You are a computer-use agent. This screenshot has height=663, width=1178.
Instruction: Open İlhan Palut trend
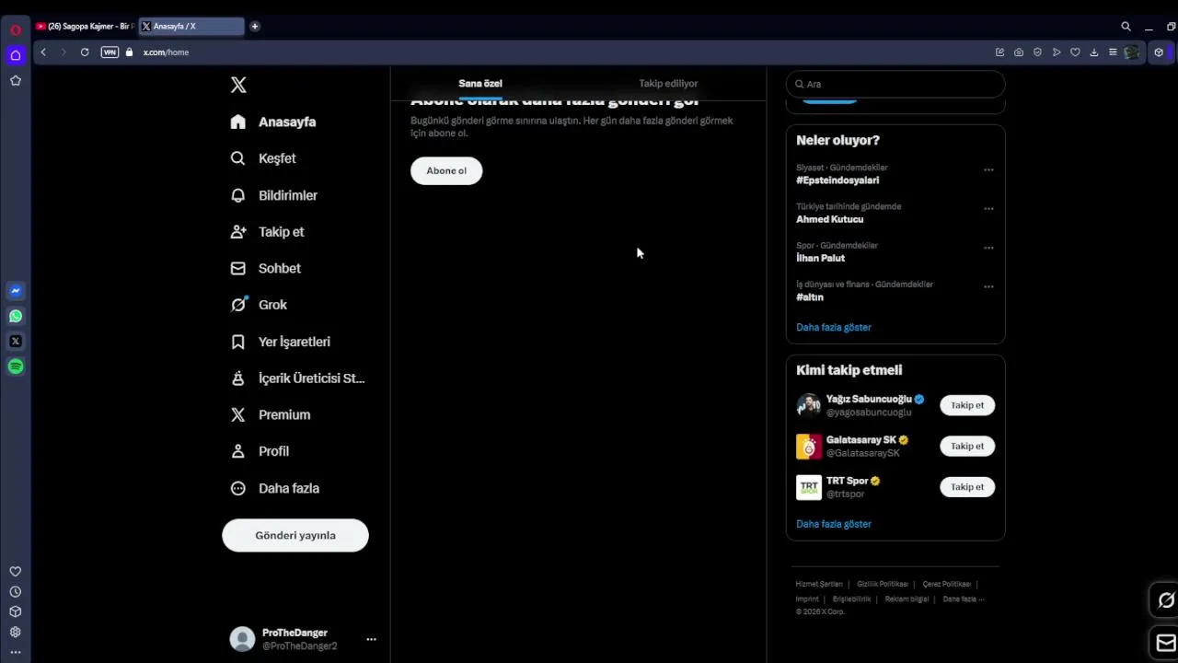(820, 258)
